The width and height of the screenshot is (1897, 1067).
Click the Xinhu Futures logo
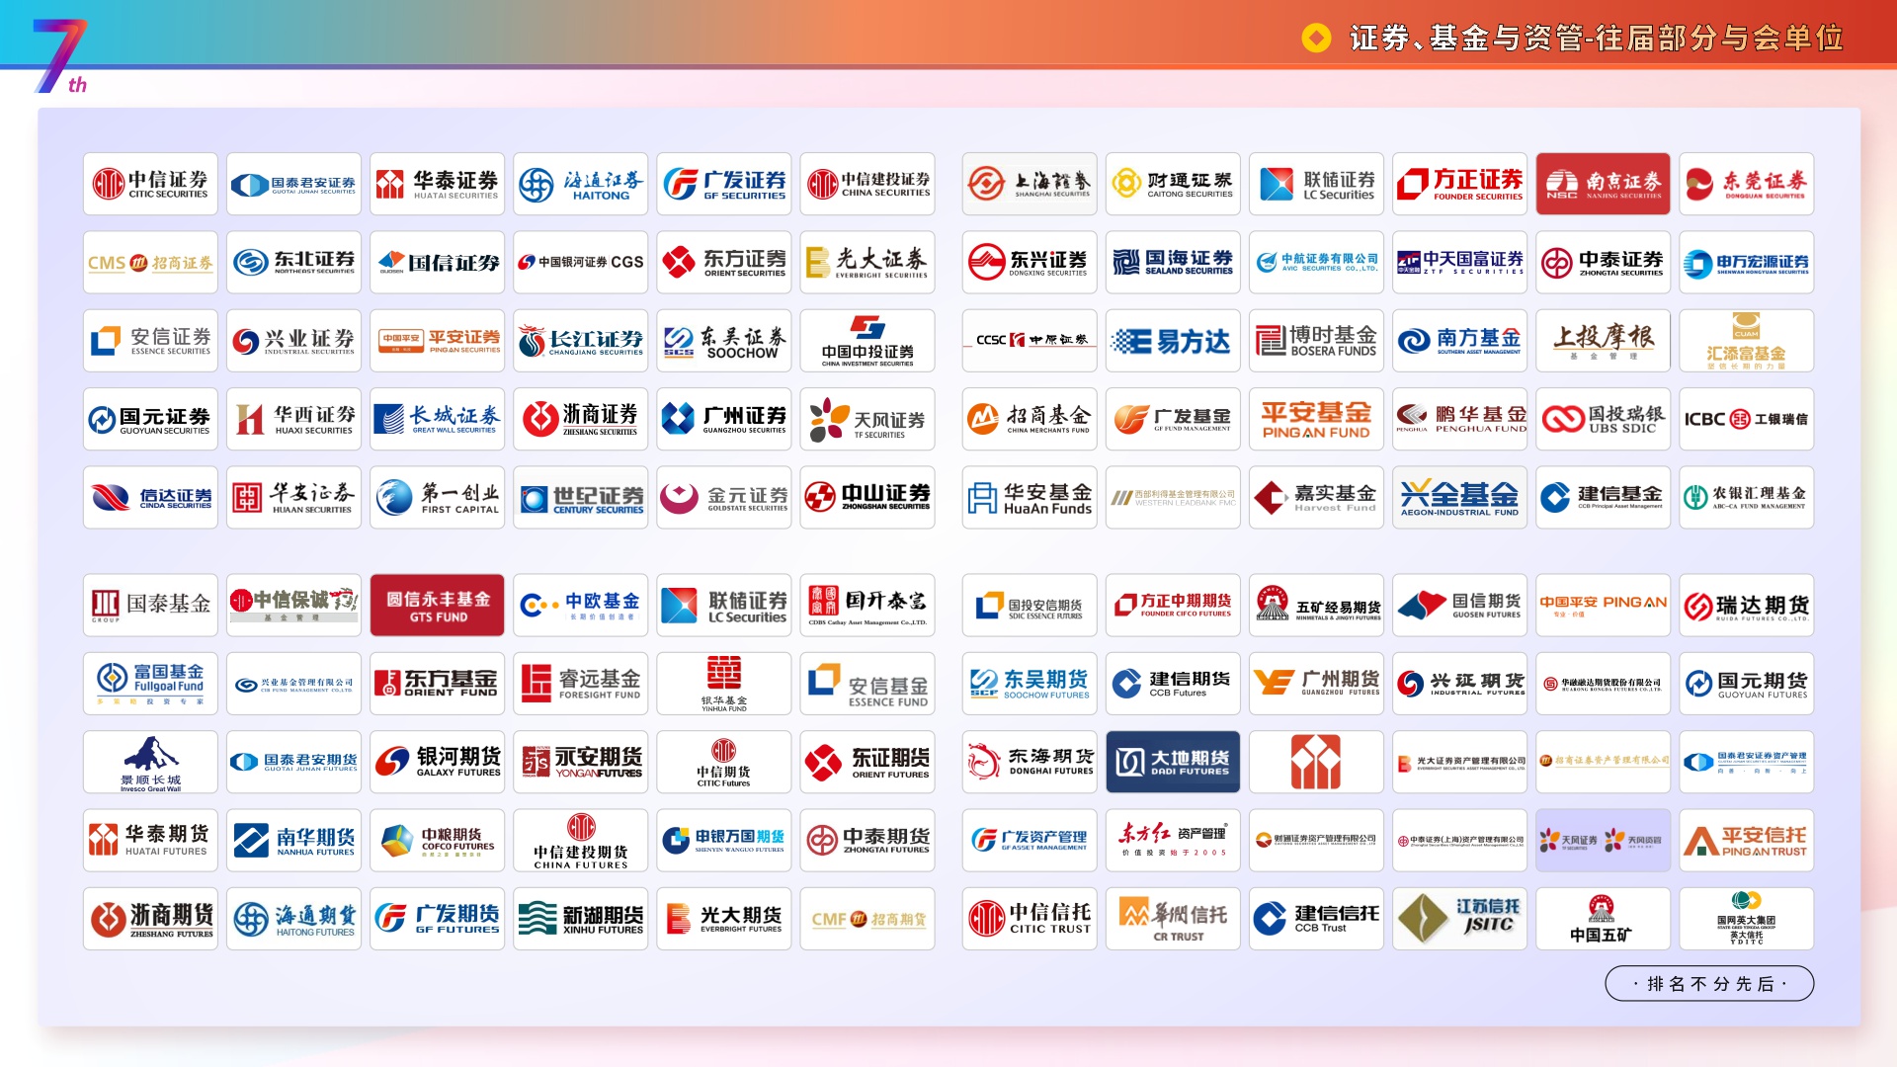(581, 919)
